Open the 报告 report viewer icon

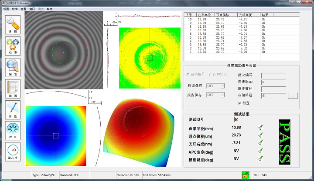13,68
